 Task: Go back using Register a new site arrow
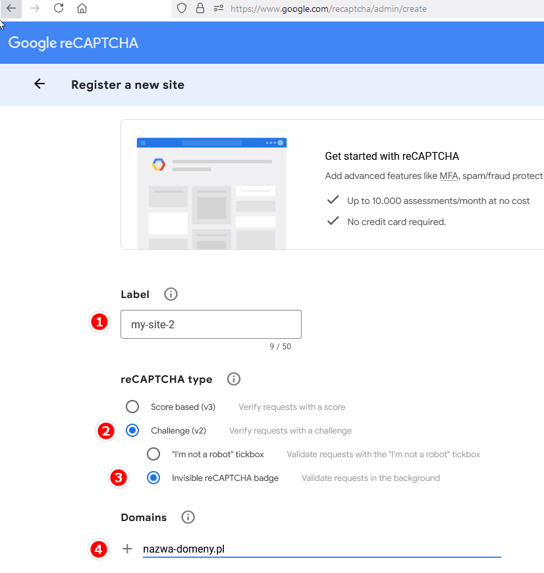pyautogui.click(x=40, y=84)
